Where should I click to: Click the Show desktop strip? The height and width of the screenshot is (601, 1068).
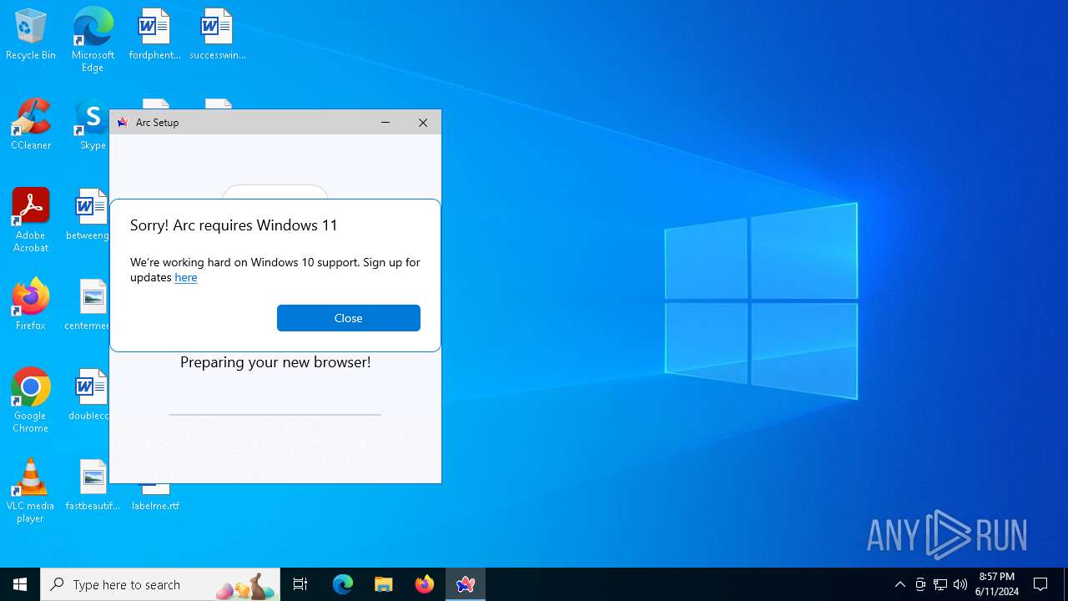click(1065, 584)
